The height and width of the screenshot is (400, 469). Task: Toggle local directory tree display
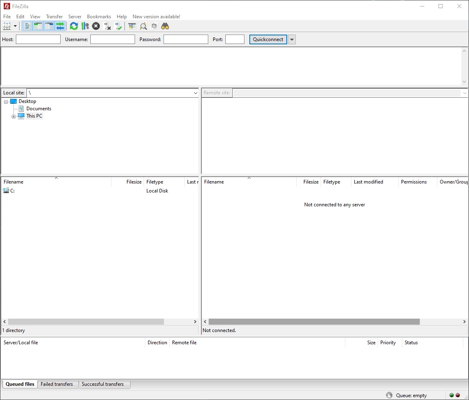pyautogui.click(x=38, y=26)
